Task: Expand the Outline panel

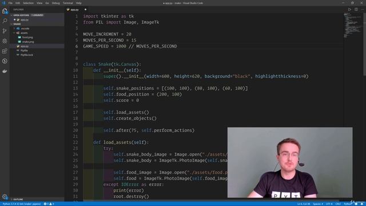Action: coord(18,200)
